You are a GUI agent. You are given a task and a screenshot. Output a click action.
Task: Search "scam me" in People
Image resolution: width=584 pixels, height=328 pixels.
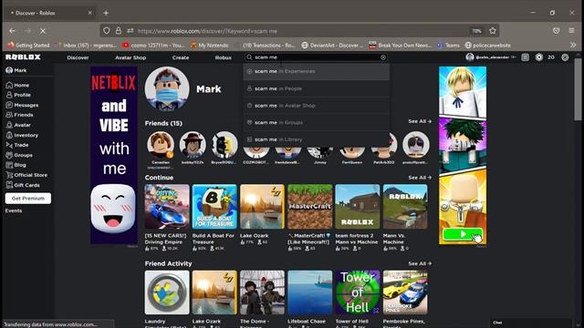point(317,89)
